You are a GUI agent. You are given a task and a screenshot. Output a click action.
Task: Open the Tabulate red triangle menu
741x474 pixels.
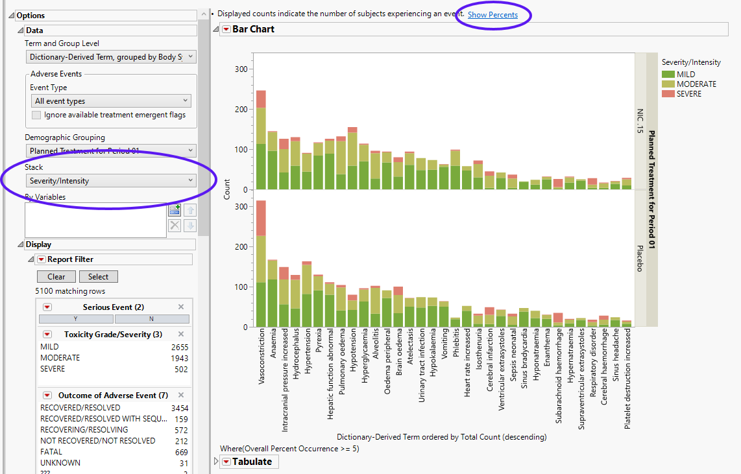[x=226, y=462]
